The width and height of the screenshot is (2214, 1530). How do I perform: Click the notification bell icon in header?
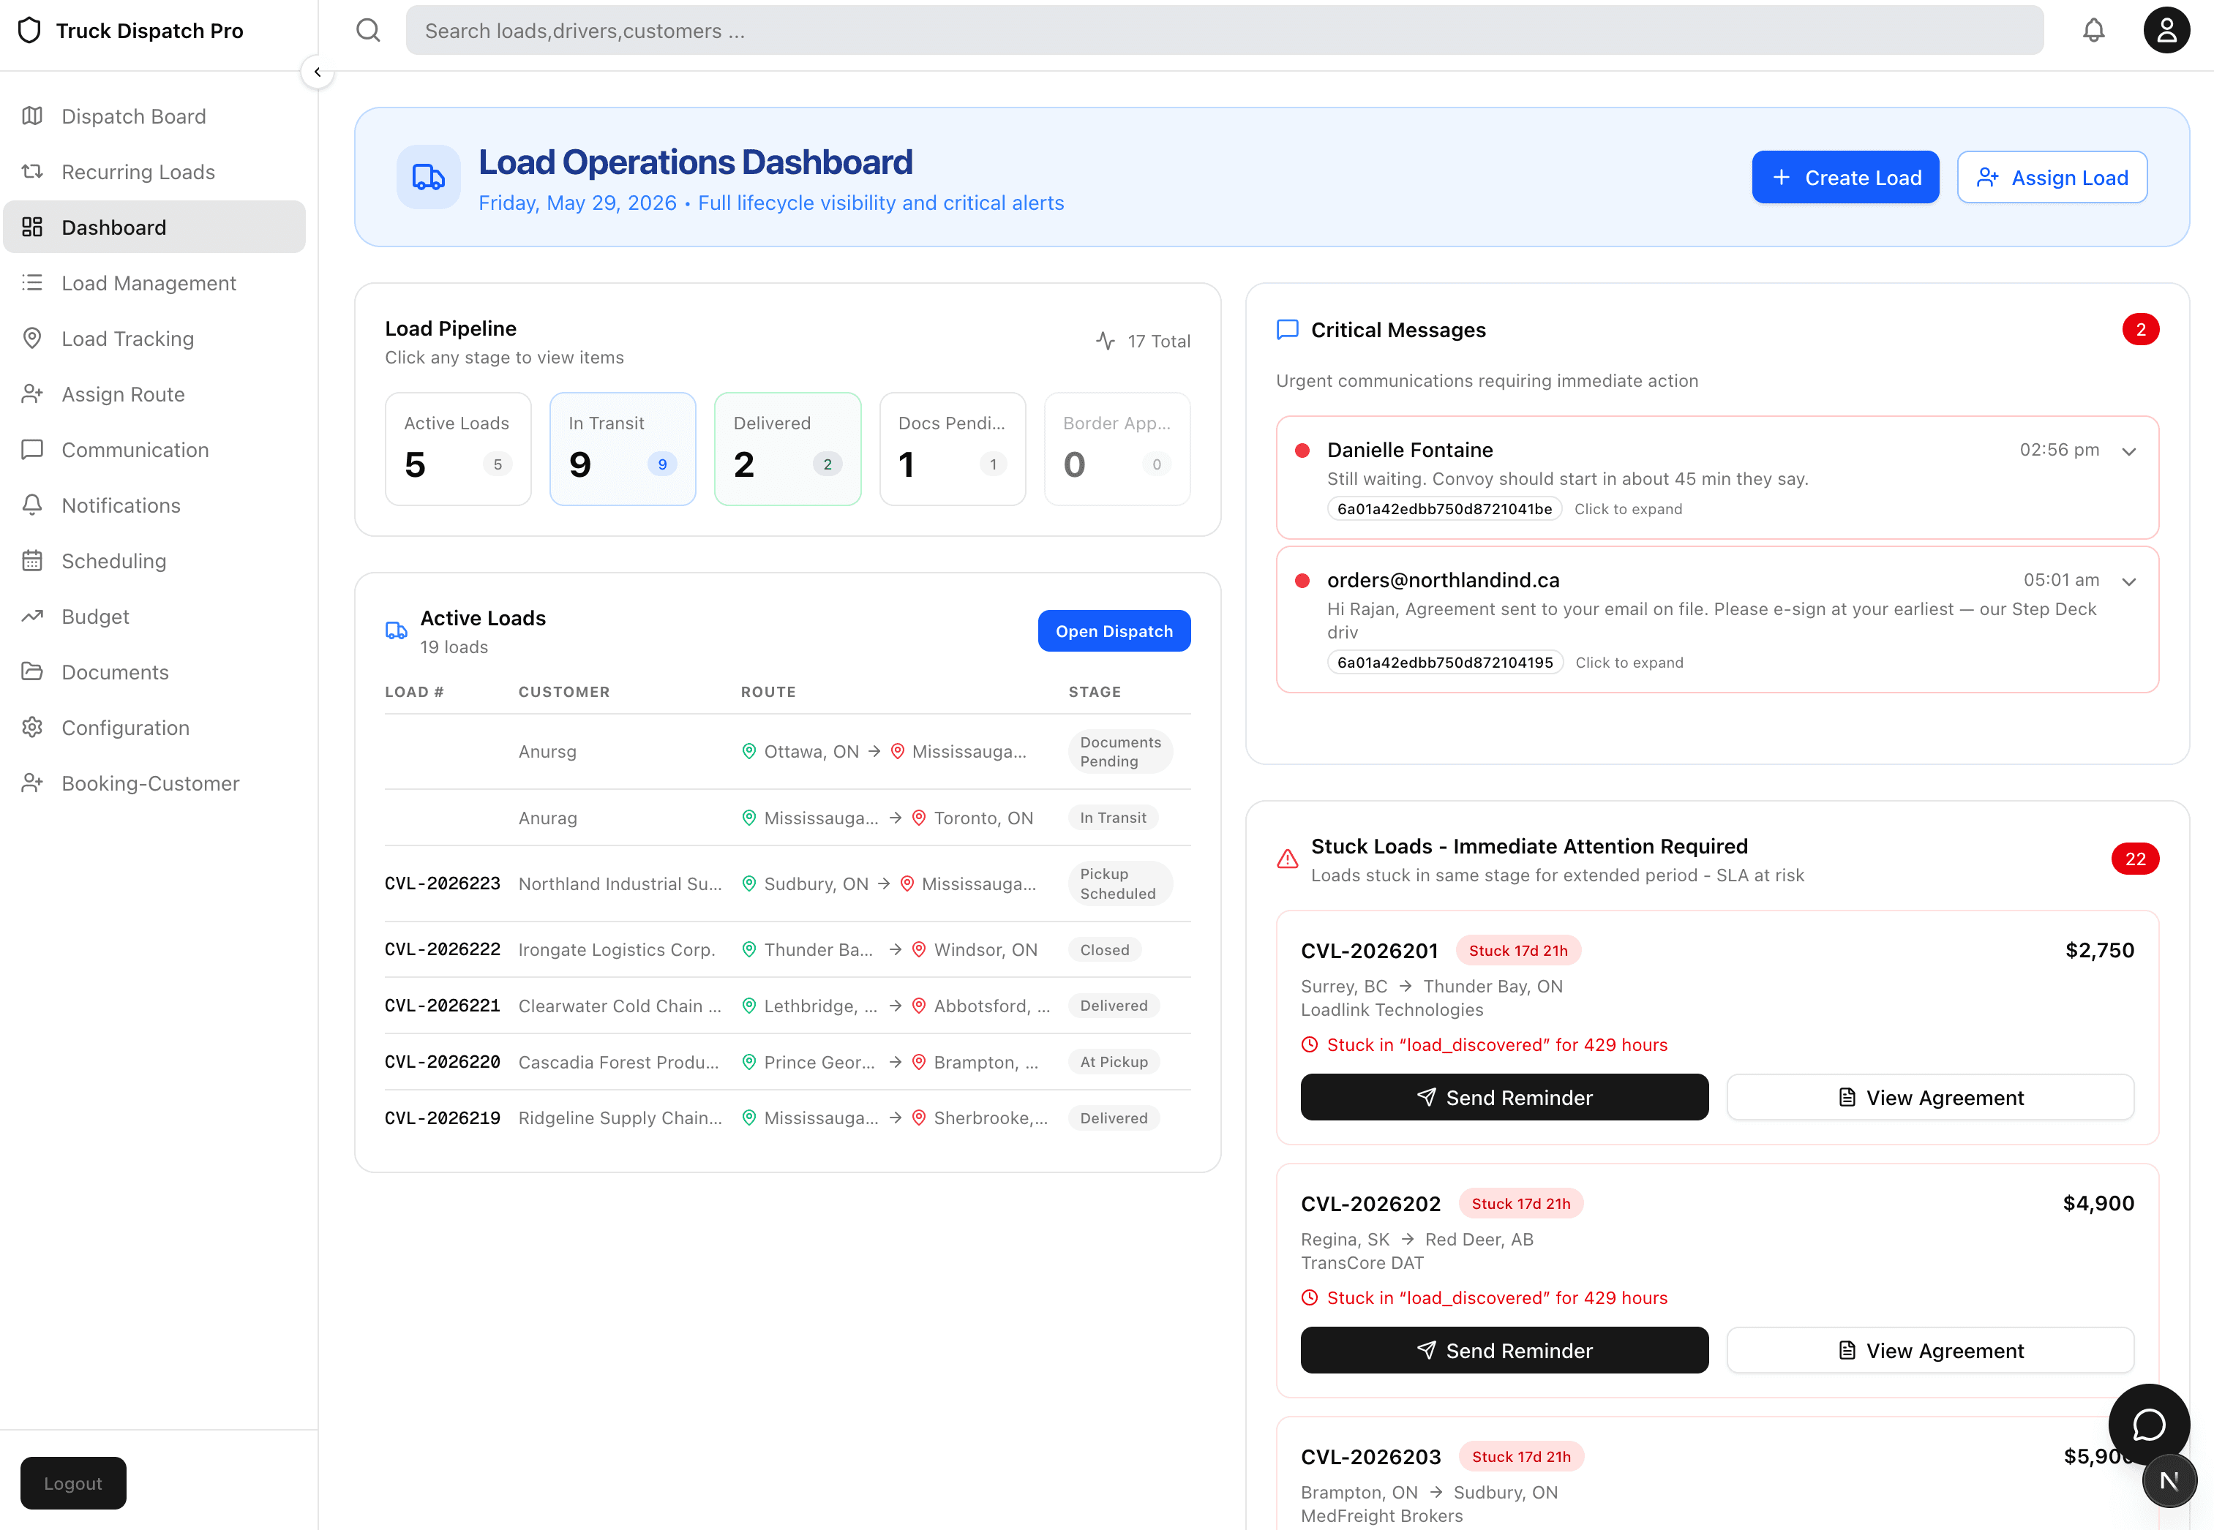coord(2093,31)
